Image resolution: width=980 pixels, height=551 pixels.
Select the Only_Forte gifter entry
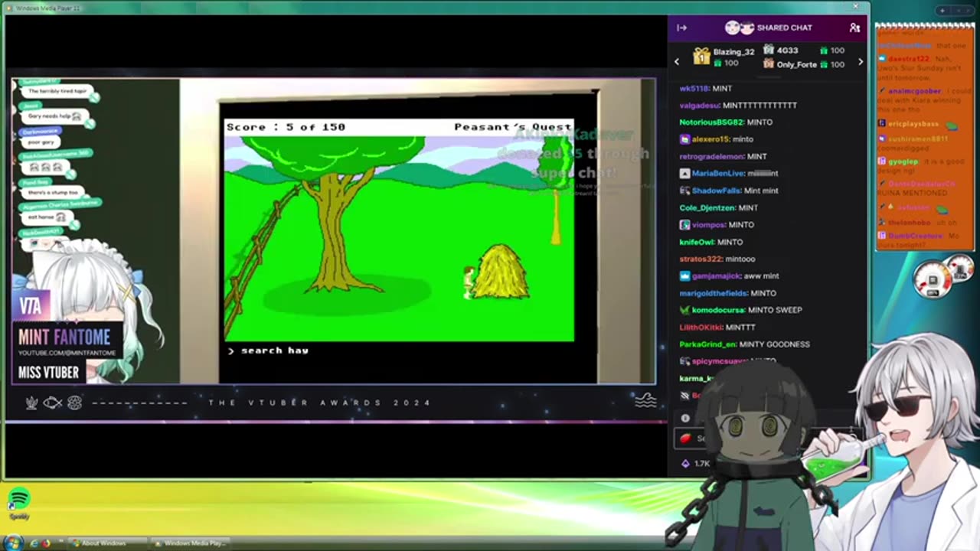point(803,64)
